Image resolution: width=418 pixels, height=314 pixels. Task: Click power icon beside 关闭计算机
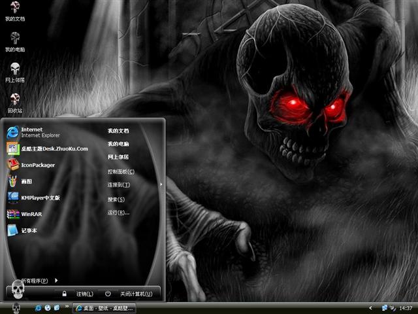(108, 294)
